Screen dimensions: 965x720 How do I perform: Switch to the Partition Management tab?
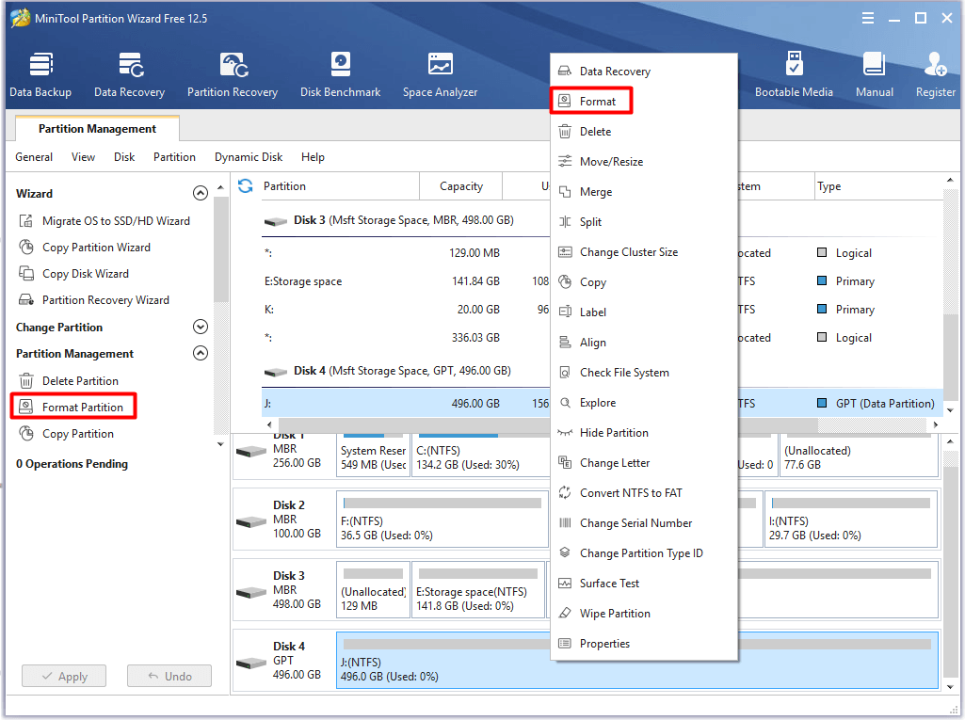click(x=97, y=129)
